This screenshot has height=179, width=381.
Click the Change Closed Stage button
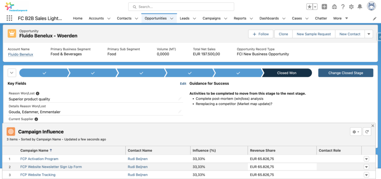tap(346, 73)
